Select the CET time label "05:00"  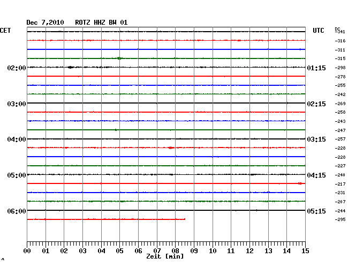coord(17,175)
